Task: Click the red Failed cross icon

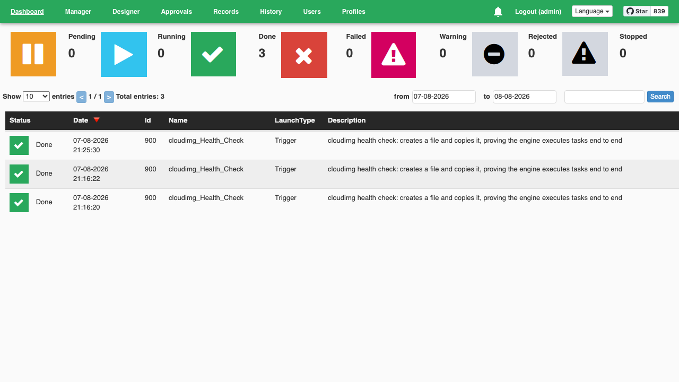Action: point(304,55)
